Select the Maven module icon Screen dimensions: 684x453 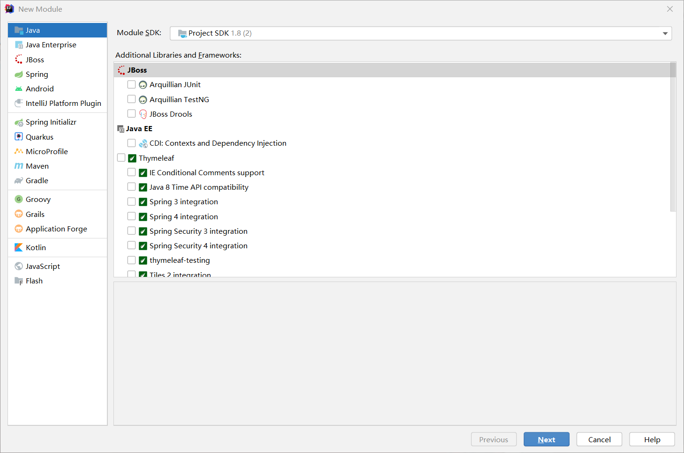(19, 166)
